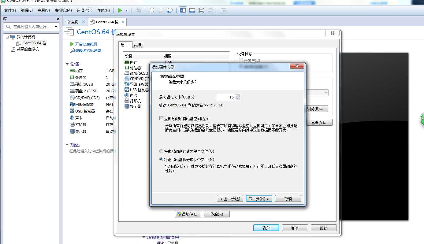Image resolution: width=424 pixels, height=244 pixels.
Task: Decrease disk size with the spinner down arrow
Action: pyautogui.click(x=237, y=99)
